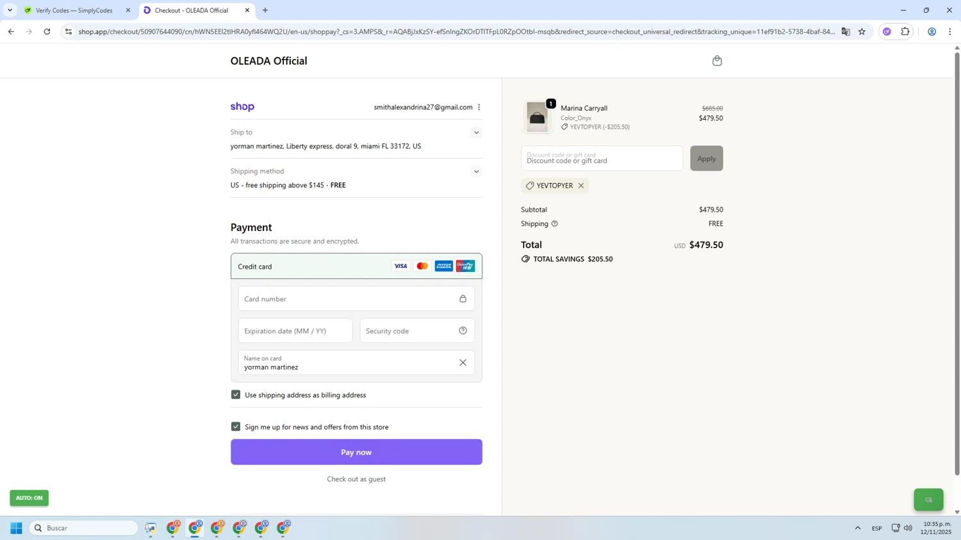Open account options menu next to email
The image size is (961, 540).
pos(479,107)
